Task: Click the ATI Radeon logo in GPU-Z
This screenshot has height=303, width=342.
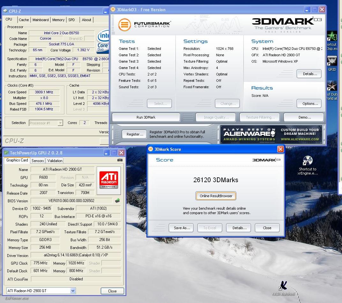Action: pos(108,180)
